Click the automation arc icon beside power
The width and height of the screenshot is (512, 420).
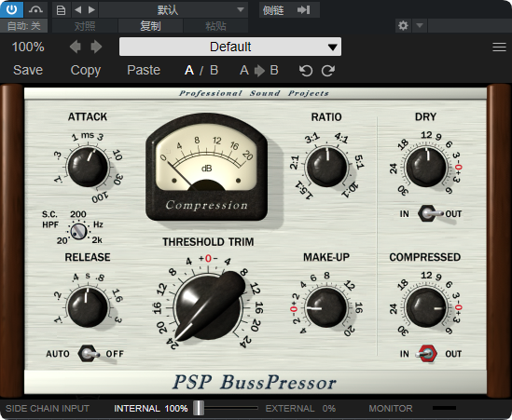[x=35, y=9]
